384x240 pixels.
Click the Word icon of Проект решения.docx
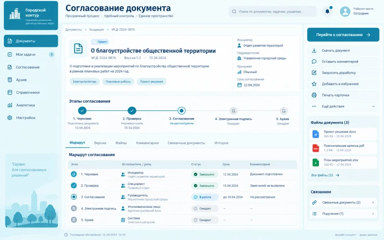click(316, 134)
